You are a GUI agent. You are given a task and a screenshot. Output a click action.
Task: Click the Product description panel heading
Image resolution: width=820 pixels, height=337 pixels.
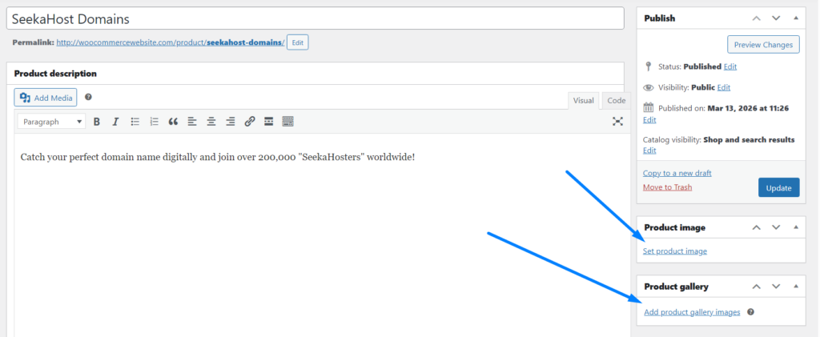[55, 74]
